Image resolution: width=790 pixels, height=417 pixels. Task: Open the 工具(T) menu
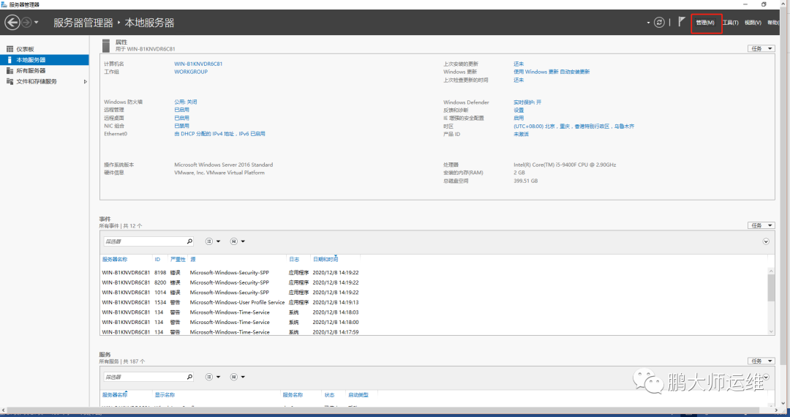(x=730, y=23)
